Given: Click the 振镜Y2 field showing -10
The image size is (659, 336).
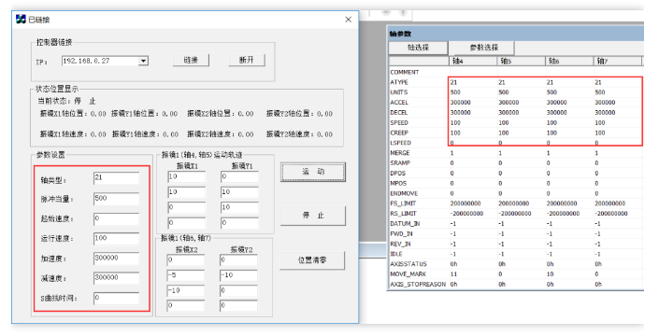Looking at the screenshot, I should coord(238,275).
